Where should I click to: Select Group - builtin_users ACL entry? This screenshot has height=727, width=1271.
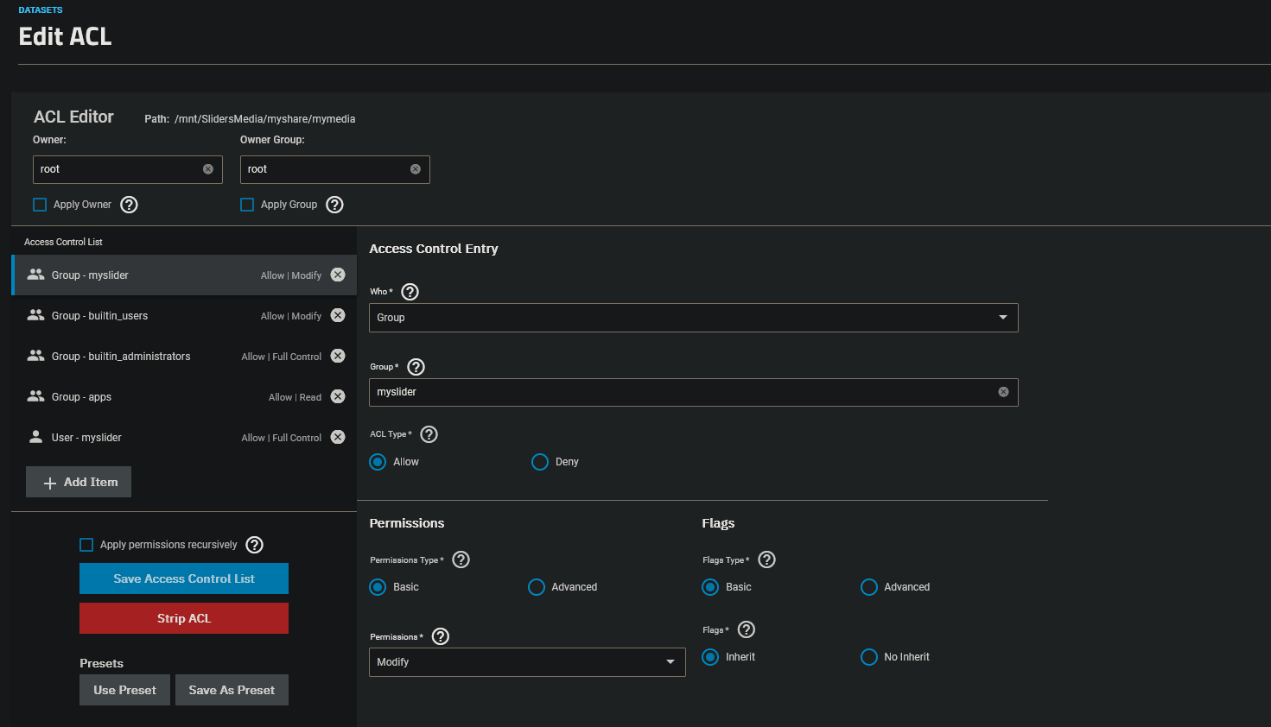[184, 315]
